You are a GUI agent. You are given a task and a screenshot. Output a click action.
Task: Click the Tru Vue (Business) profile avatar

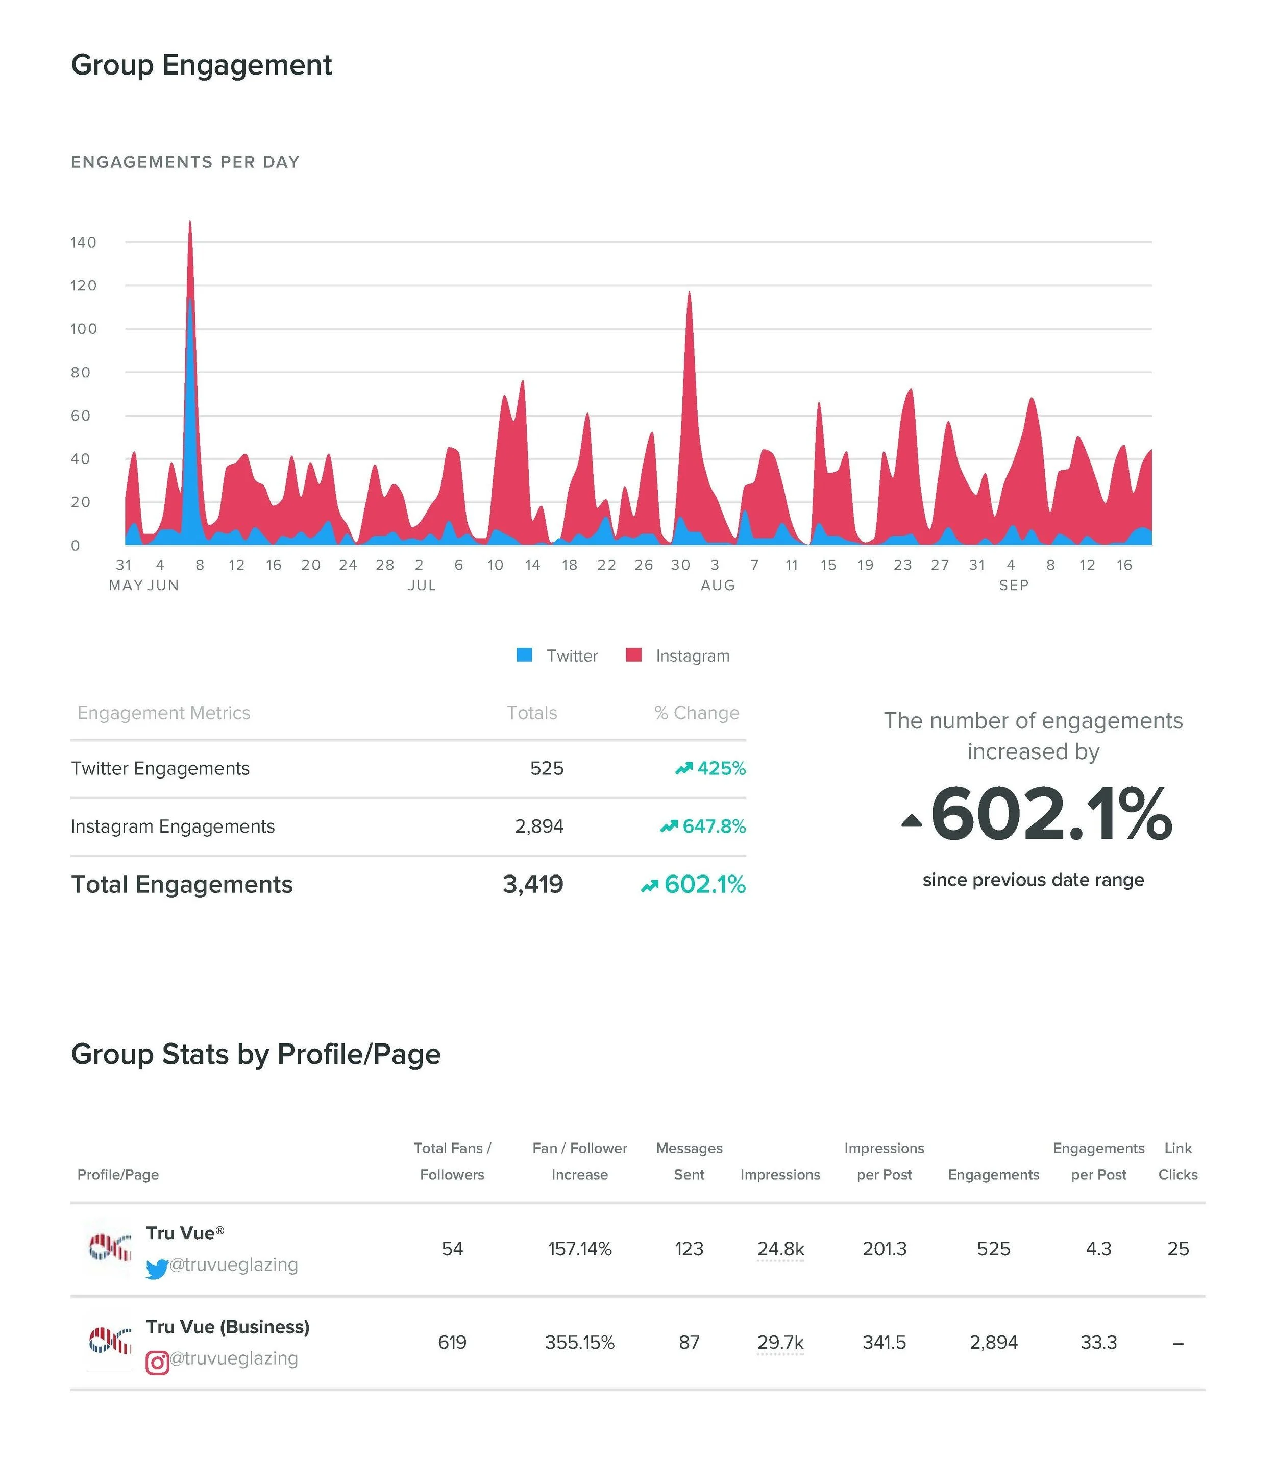pyautogui.click(x=110, y=1341)
